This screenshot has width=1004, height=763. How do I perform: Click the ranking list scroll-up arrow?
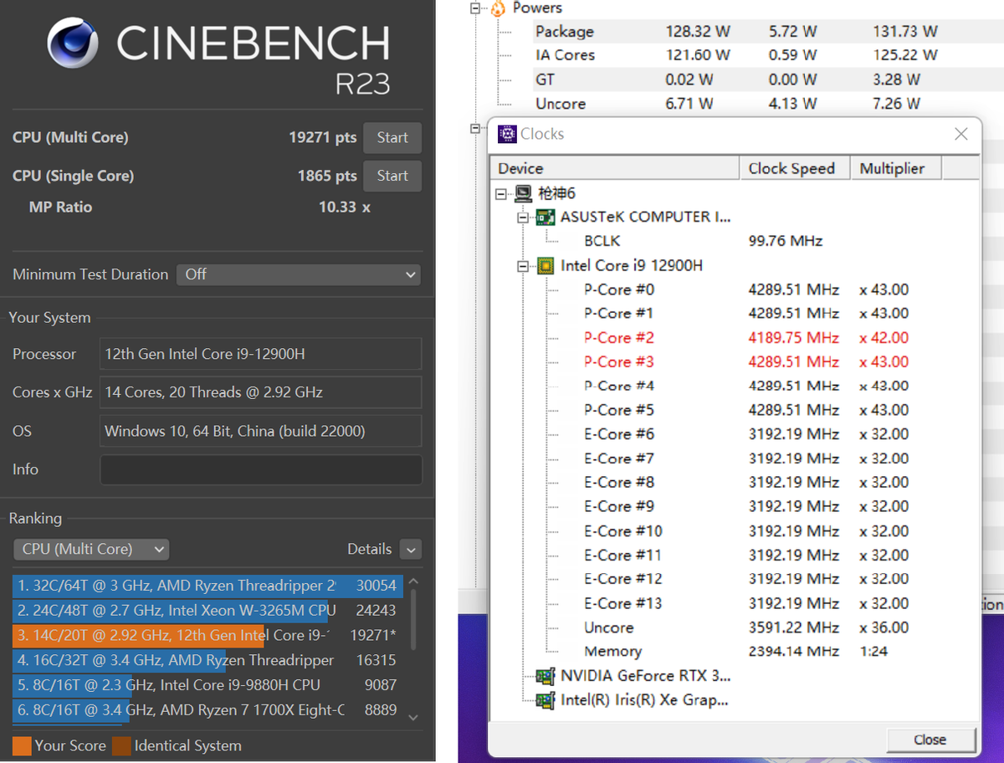point(412,582)
